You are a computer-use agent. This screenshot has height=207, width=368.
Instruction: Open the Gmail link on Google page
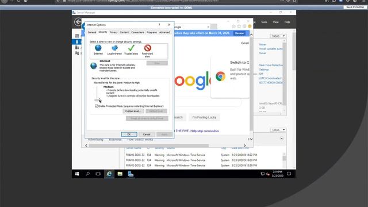245,43
